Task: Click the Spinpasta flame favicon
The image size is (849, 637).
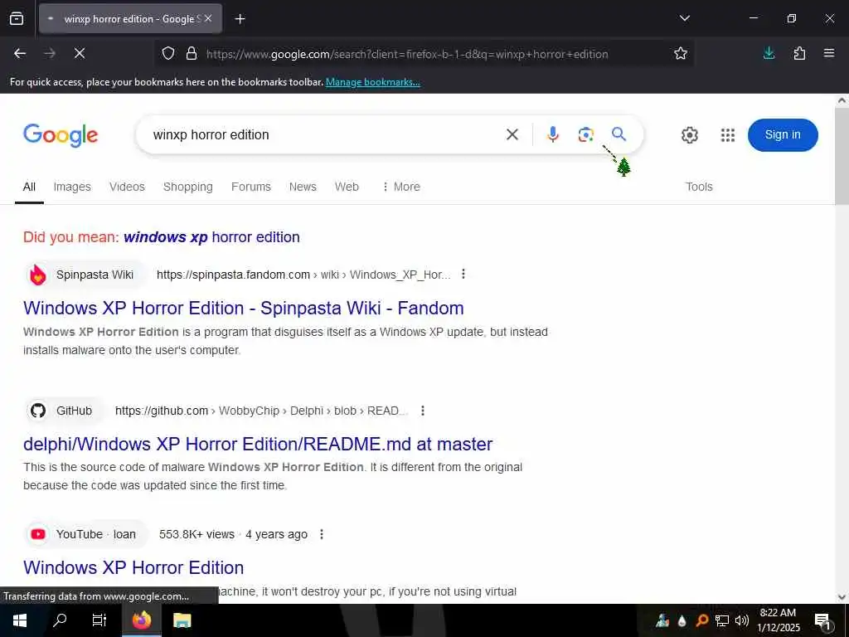Action: (38, 275)
